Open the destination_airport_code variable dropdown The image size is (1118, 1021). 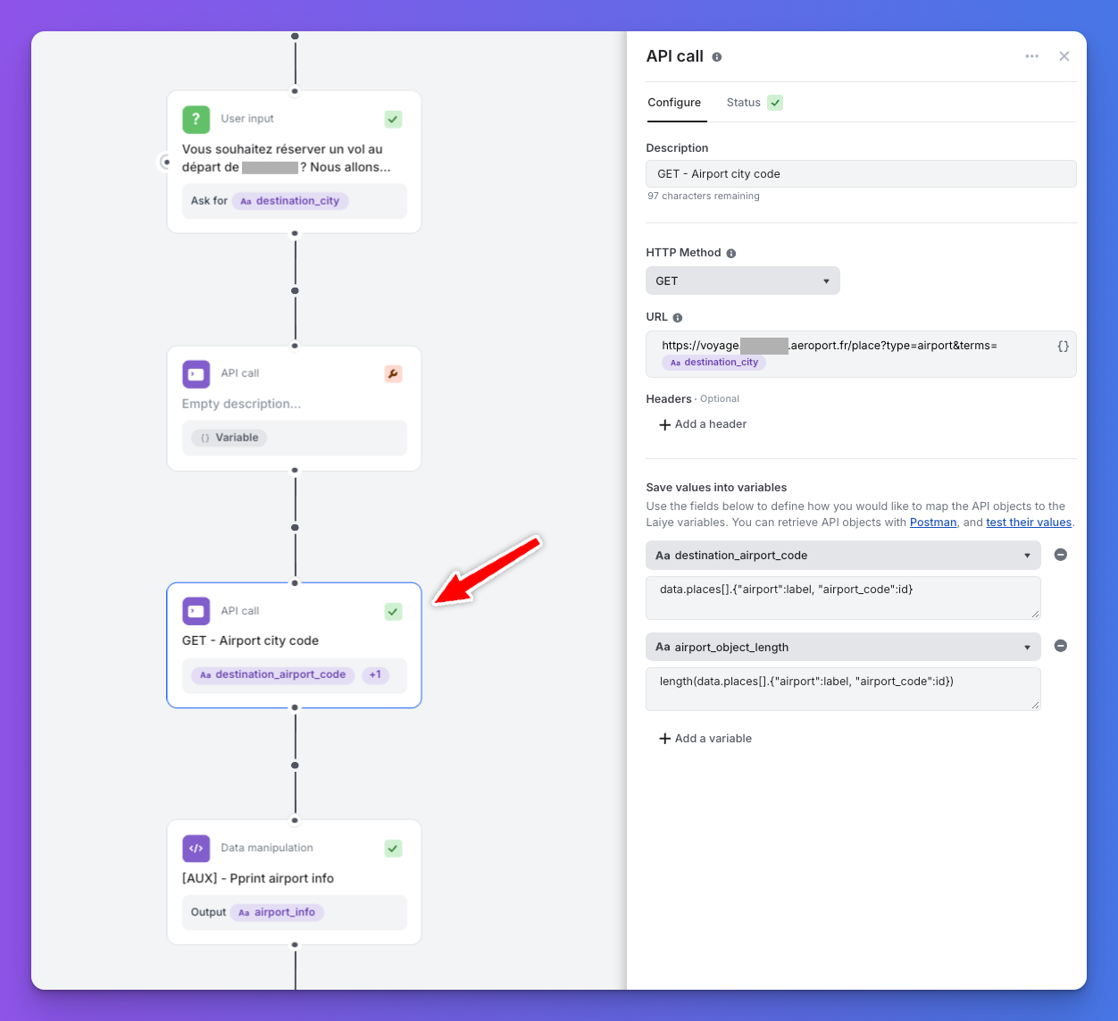pyautogui.click(x=843, y=555)
